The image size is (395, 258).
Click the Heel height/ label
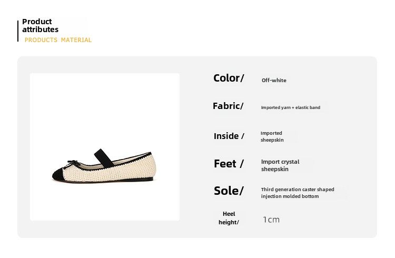[x=229, y=218]
